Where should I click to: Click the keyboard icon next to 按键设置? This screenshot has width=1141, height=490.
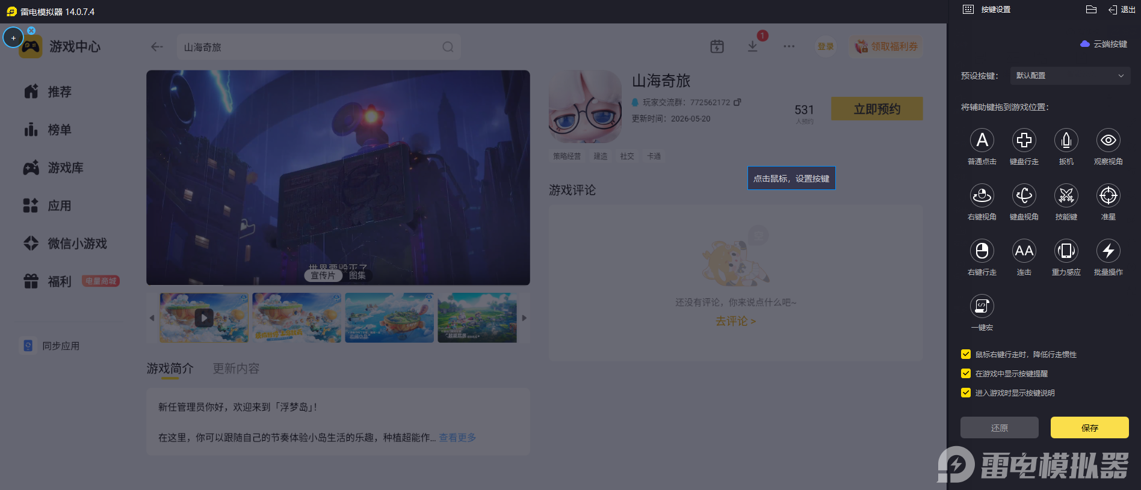tap(968, 9)
